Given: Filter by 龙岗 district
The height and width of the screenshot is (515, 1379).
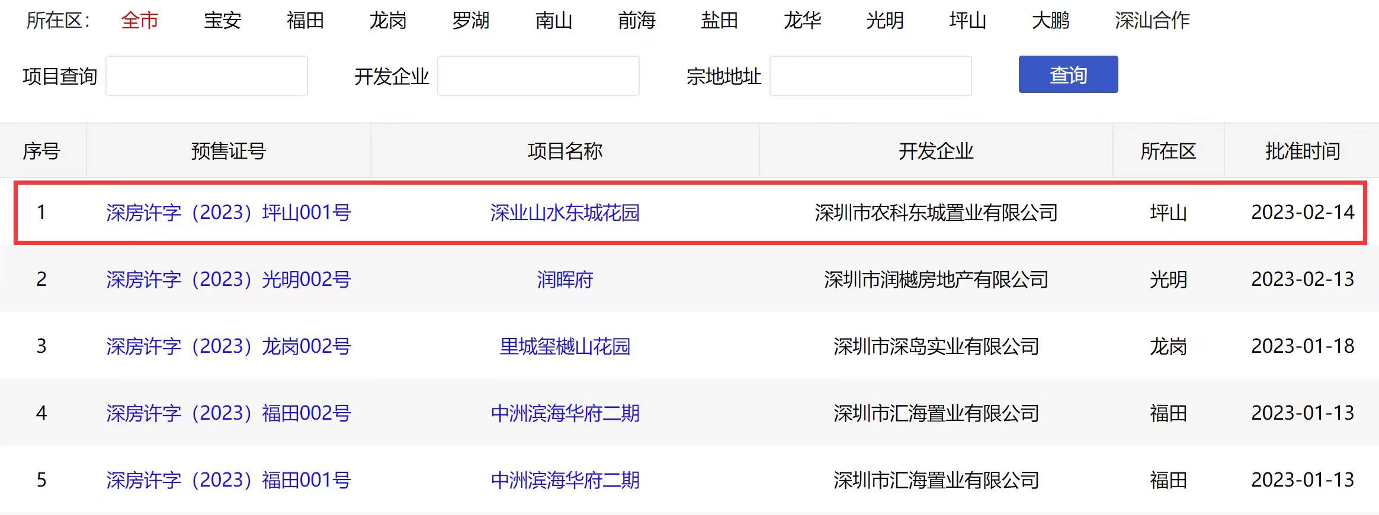Looking at the screenshot, I should click(x=388, y=21).
